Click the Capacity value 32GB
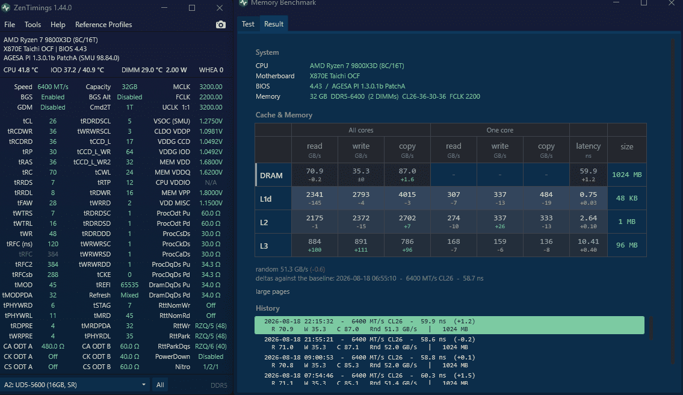Image resolution: width=683 pixels, height=395 pixels. click(x=129, y=87)
